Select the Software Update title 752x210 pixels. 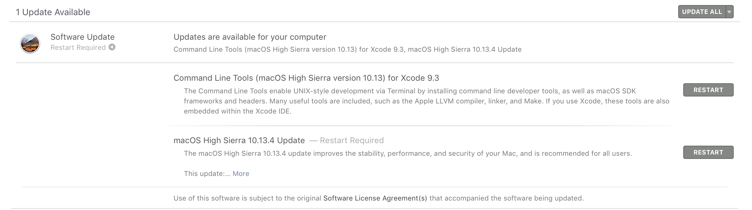[x=82, y=37]
